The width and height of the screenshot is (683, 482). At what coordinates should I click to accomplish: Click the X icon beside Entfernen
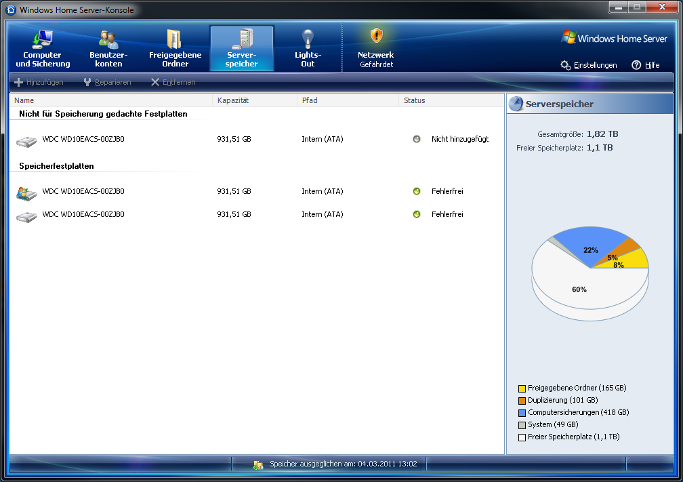click(x=155, y=82)
